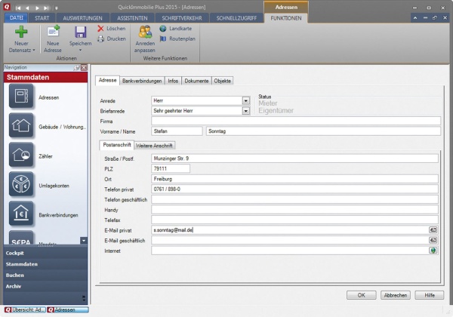453x317 pixels.
Task: Select the Postanschrift tab
Action: (x=117, y=145)
